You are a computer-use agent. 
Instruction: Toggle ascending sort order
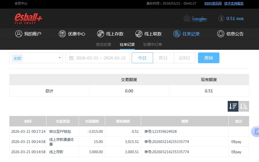[x=244, y=106]
